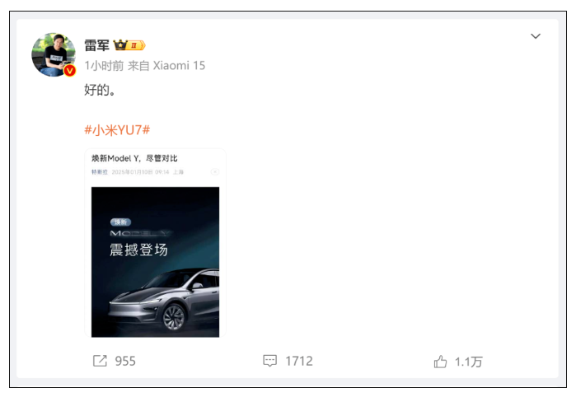Like the post with thumbs-up icon
The width and height of the screenshot is (576, 397).
click(x=440, y=362)
